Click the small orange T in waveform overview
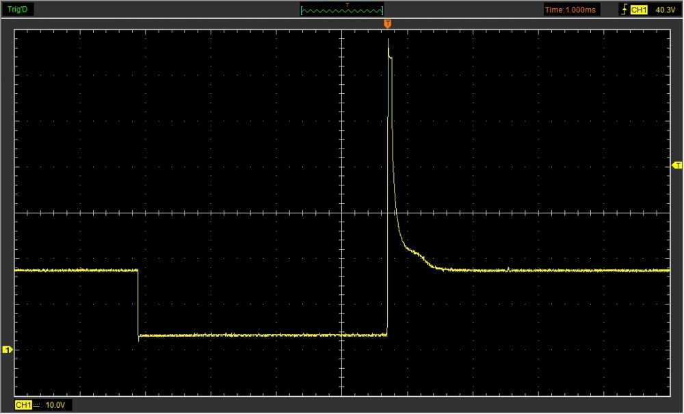 (347, 5)
